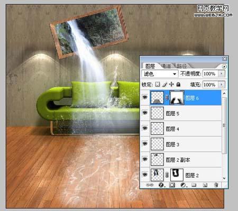This screenshot has width=238, height=211.
Task: Click layer list scroll up arrow
Action: click(x=224, y=93)
